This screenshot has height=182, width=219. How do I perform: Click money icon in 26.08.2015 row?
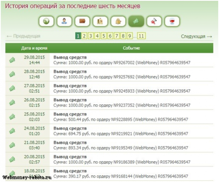[12, 103]
